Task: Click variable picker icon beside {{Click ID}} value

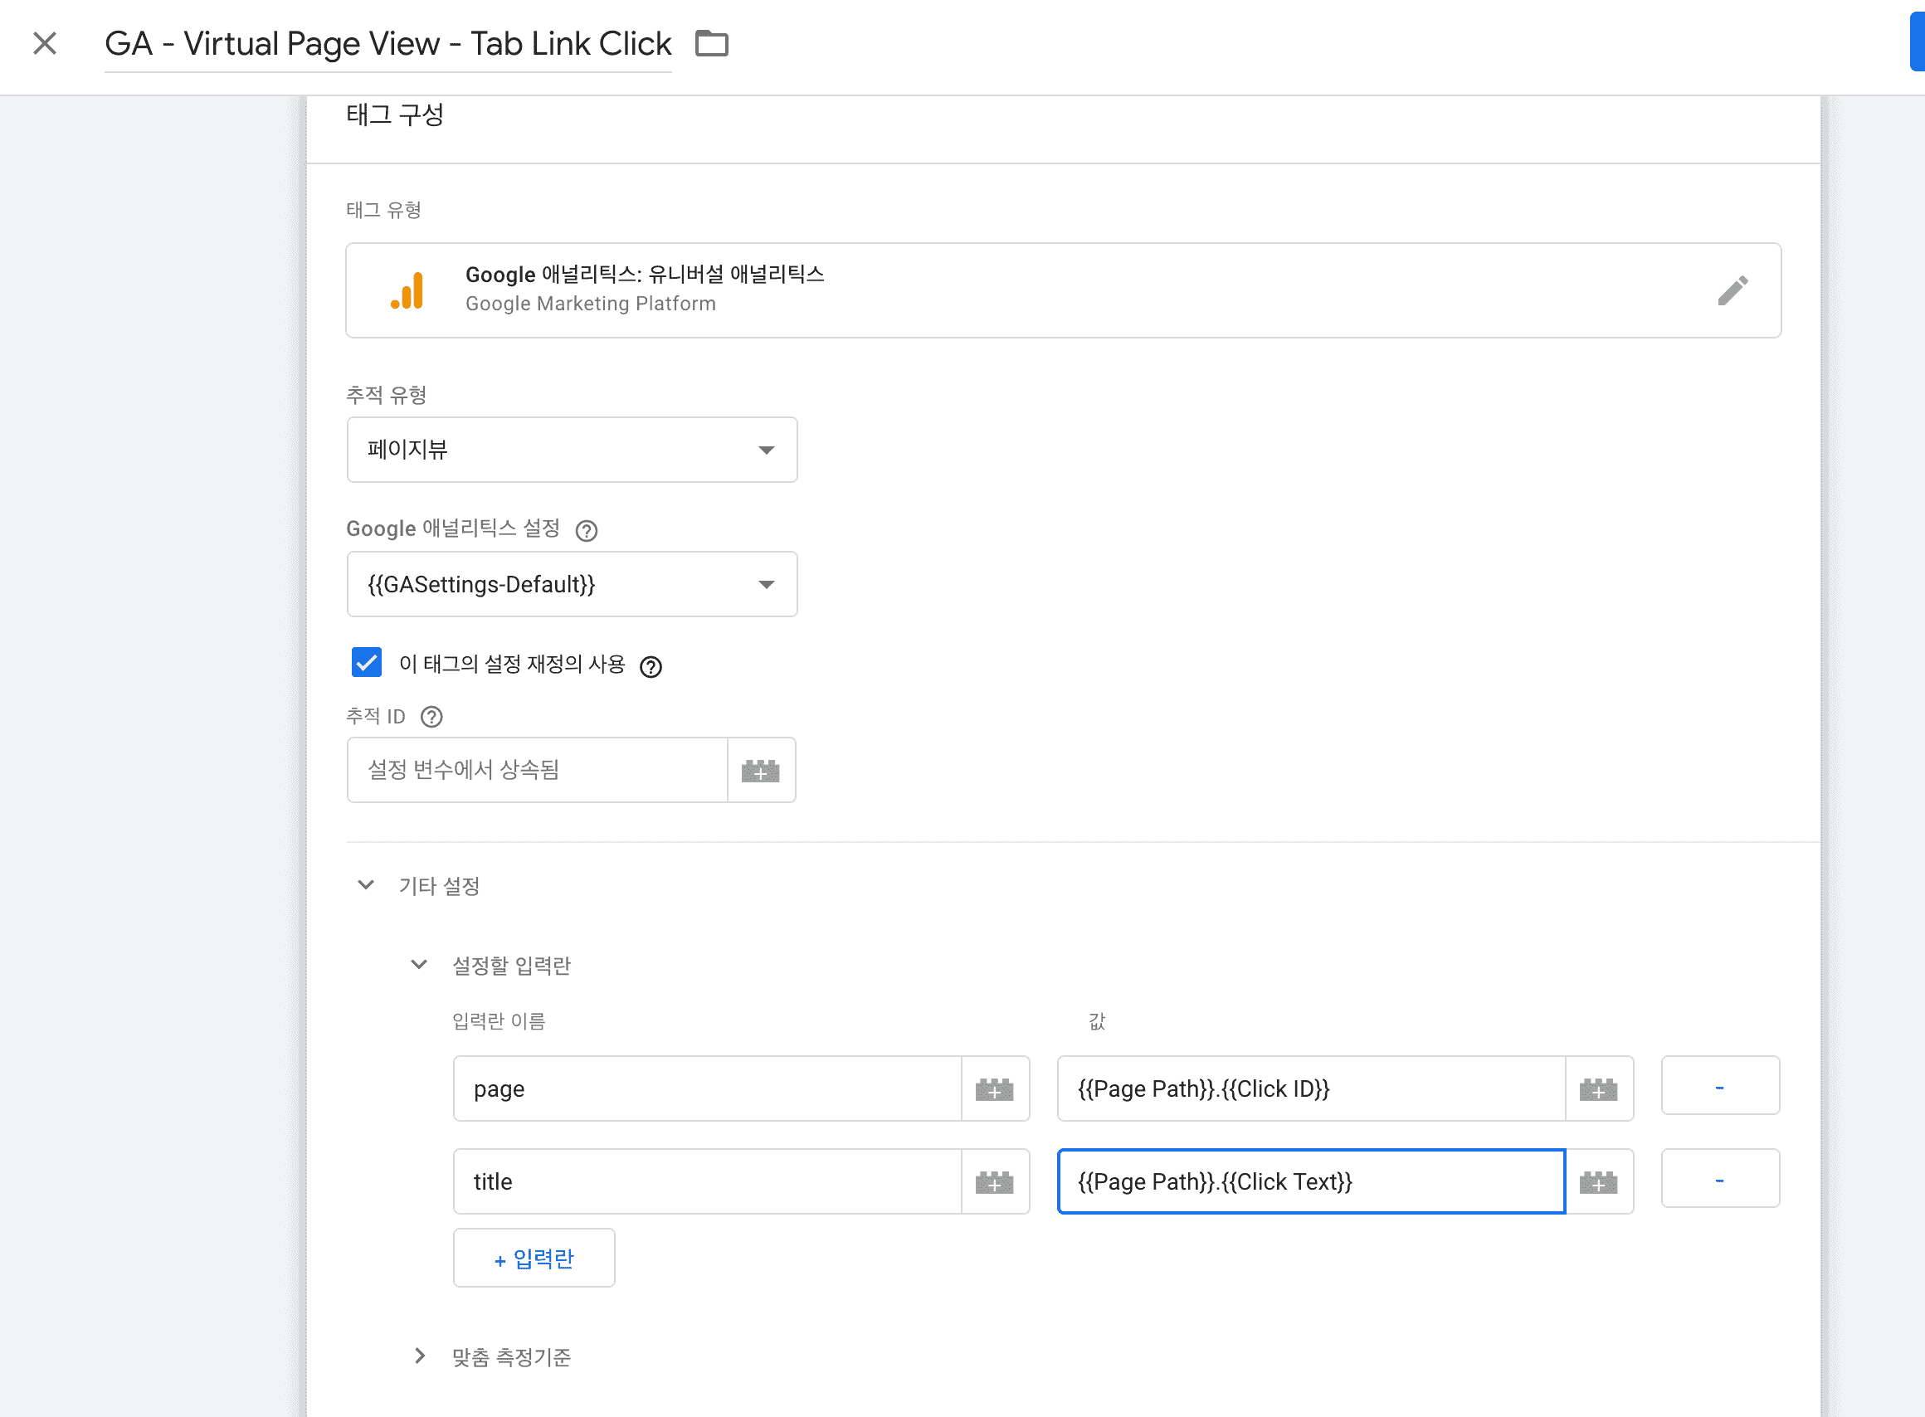Action: (1598, 1089)
